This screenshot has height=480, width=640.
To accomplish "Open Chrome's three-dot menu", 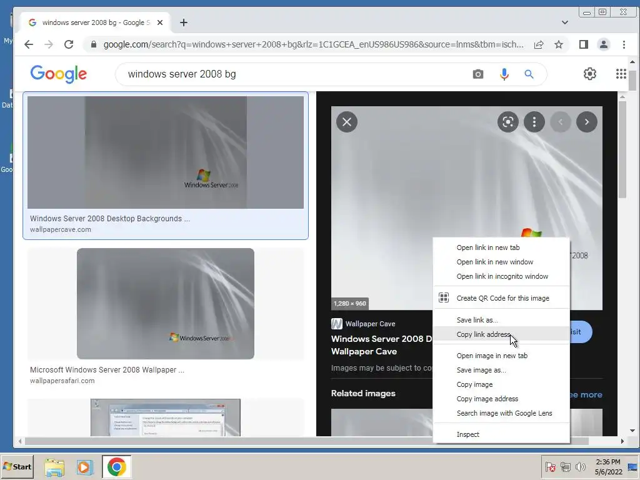I will coord(623,44).
